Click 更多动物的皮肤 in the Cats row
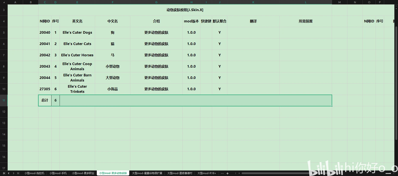Viewport: 398px width, 176px height. click(x=156, y=44)
